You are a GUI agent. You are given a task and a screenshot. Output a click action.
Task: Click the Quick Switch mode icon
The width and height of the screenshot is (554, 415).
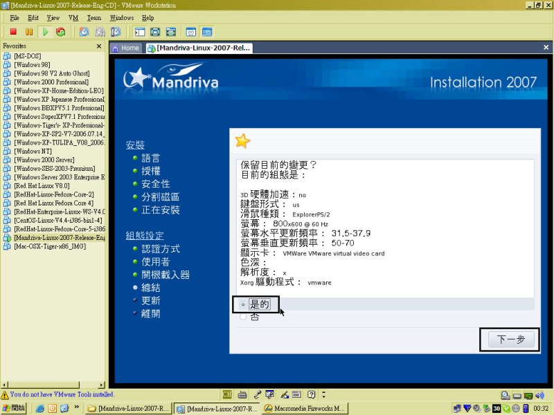155,32
